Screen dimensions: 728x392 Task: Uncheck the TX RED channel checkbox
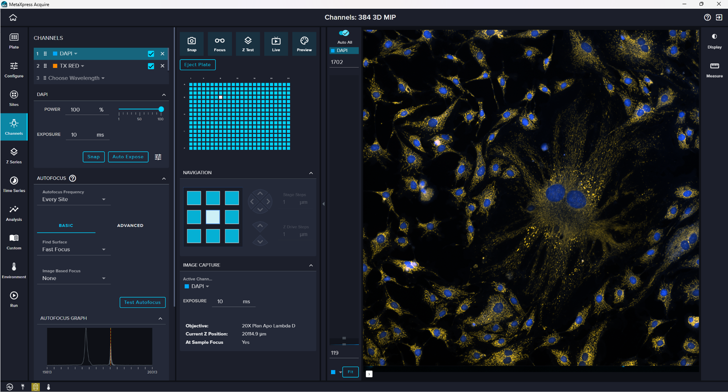pyautogui.click(x=151, y=66)
